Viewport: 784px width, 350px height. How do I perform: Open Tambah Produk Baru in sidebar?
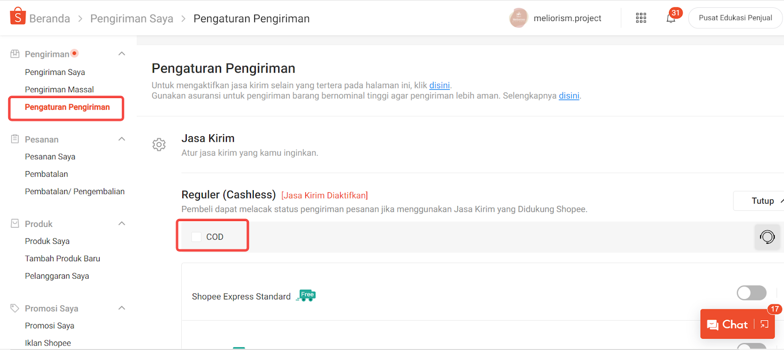[62, 258]
